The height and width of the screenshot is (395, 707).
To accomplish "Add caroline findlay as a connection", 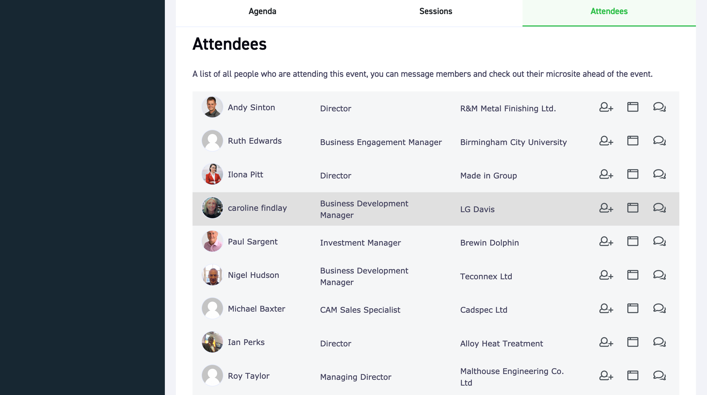I will coord(606,208).
